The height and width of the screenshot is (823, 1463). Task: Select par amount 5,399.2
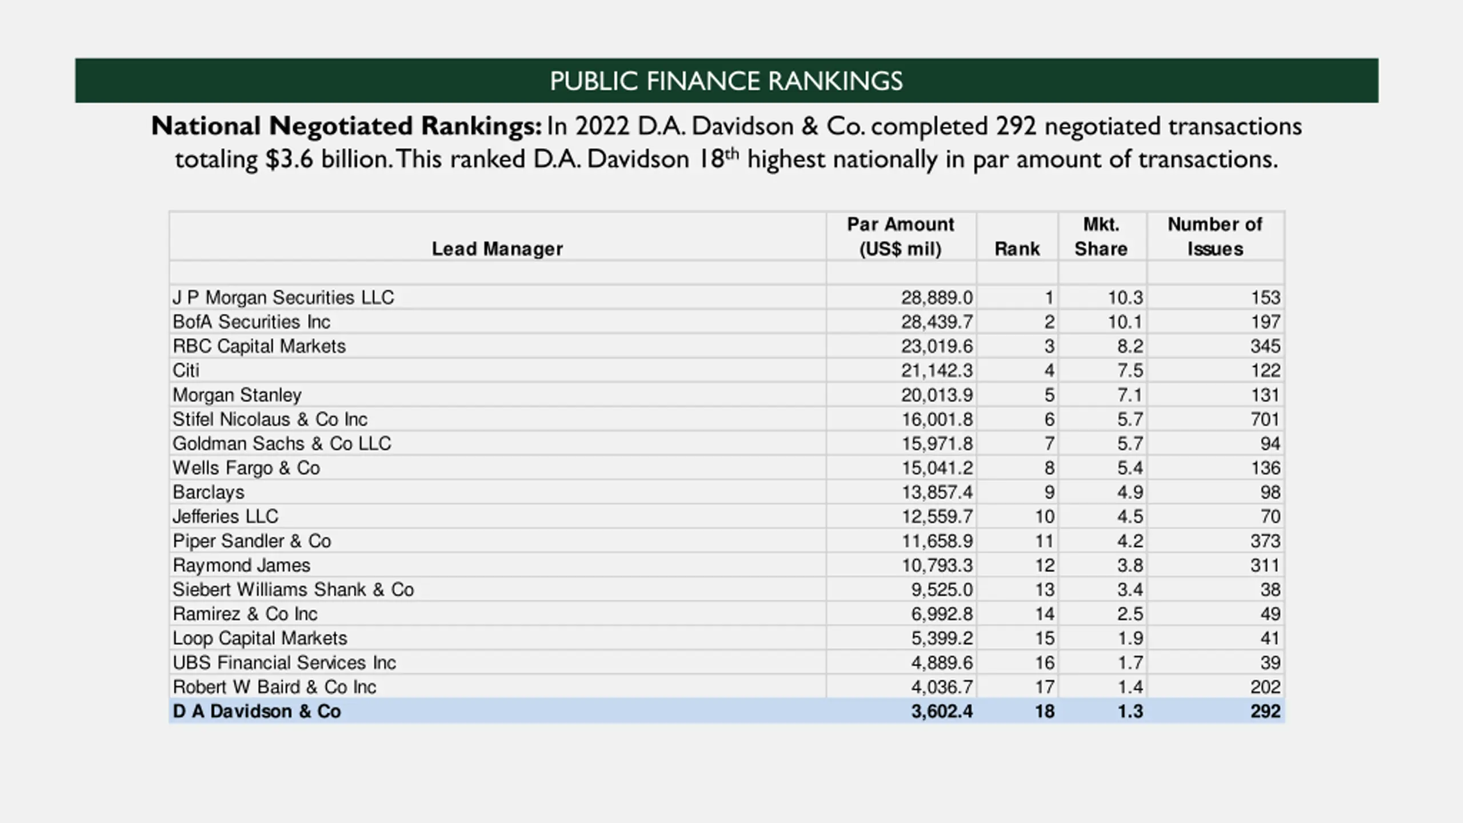942,638
